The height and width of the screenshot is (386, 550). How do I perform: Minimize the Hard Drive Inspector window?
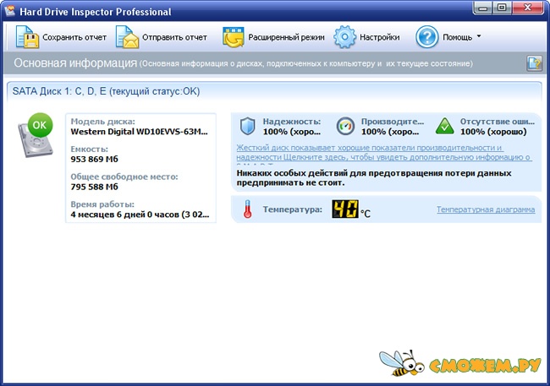point(483,8)
